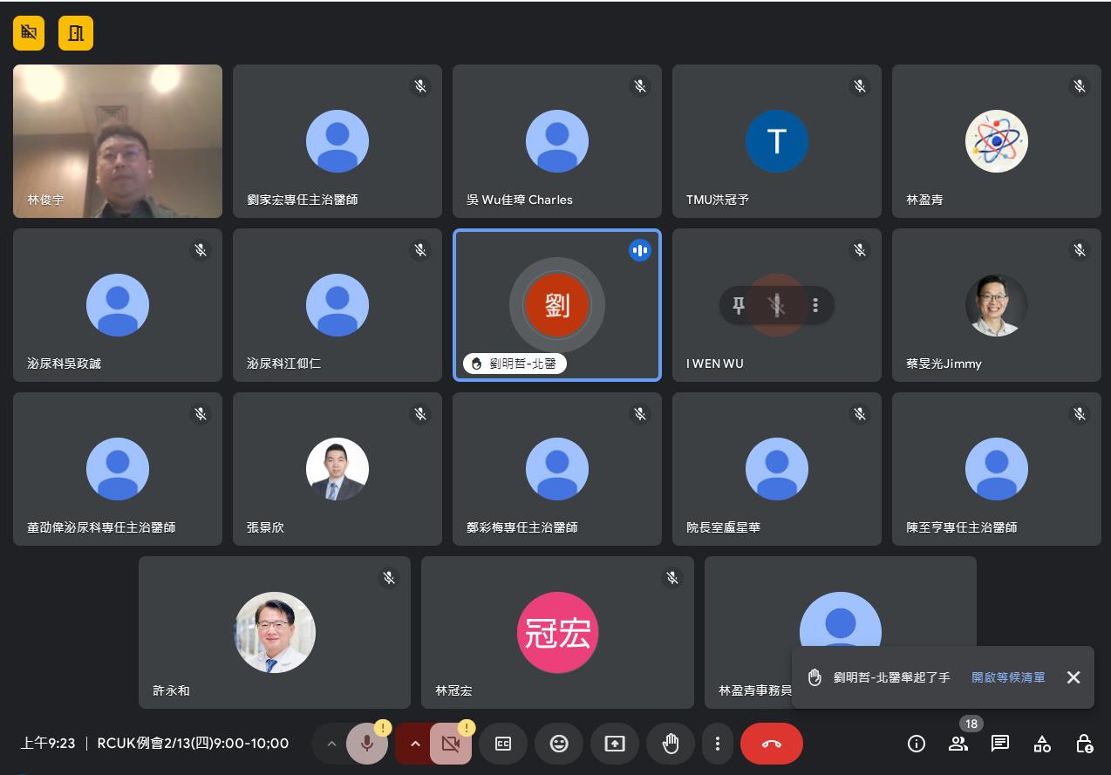Click the 劉 avatar of the speaking participant
The image size is (1111, 775).
(x=557, y=305)
